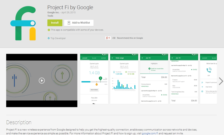Open the Account screen screenshot showing 1.4 GB
Image resolution: width=224 pixels, height=135 pixels.
click(x=94, y=79)
